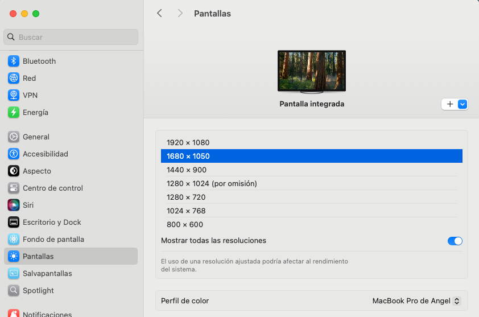Select the VPN globe icon

(14, 95)
